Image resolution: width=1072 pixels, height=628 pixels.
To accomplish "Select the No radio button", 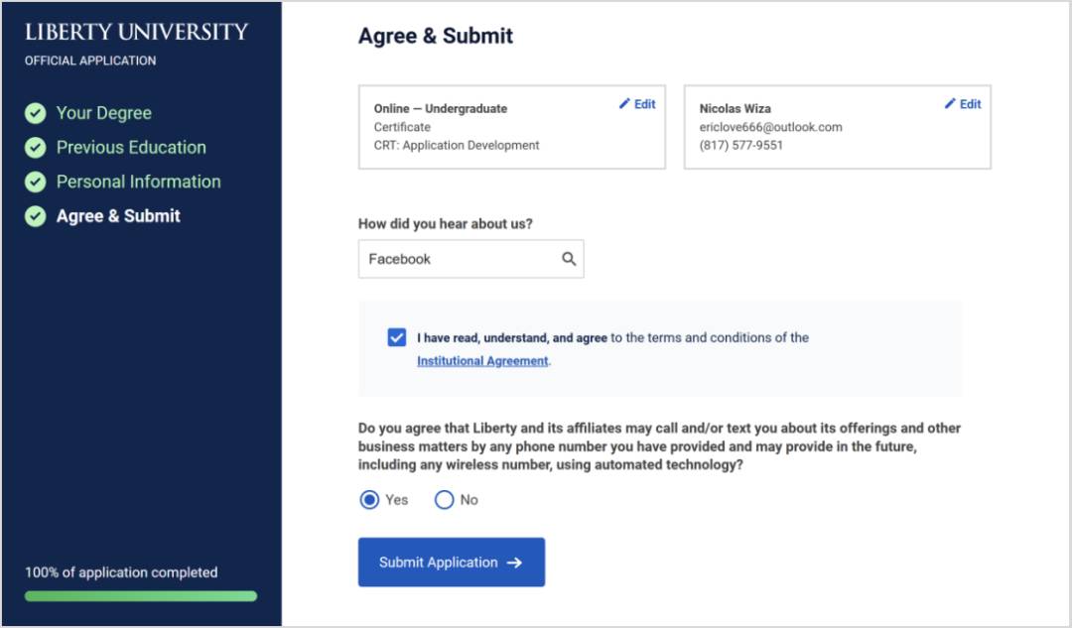I will pos(445,500).
